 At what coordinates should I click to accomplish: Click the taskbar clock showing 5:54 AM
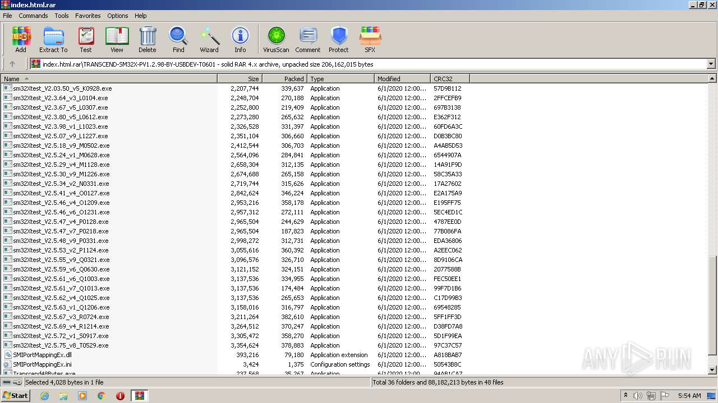pos(689,396)
